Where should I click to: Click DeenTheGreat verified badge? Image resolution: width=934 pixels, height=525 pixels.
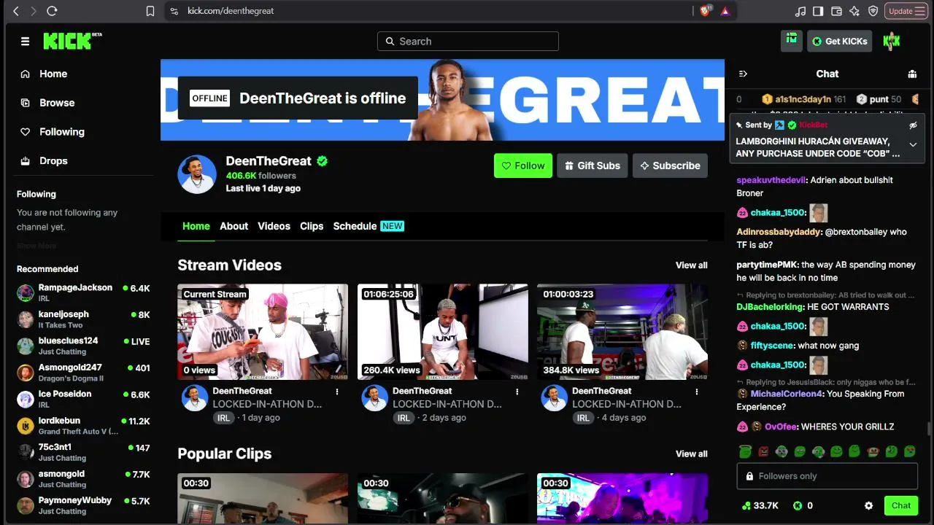click(x=323, y=161)
